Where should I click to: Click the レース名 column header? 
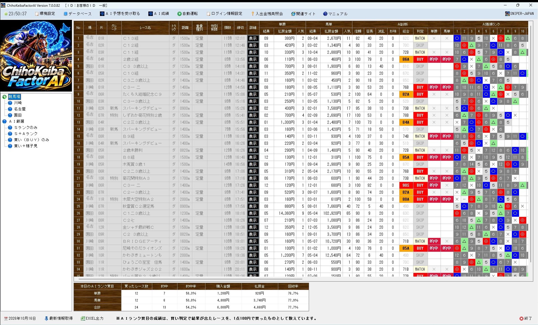145,27
